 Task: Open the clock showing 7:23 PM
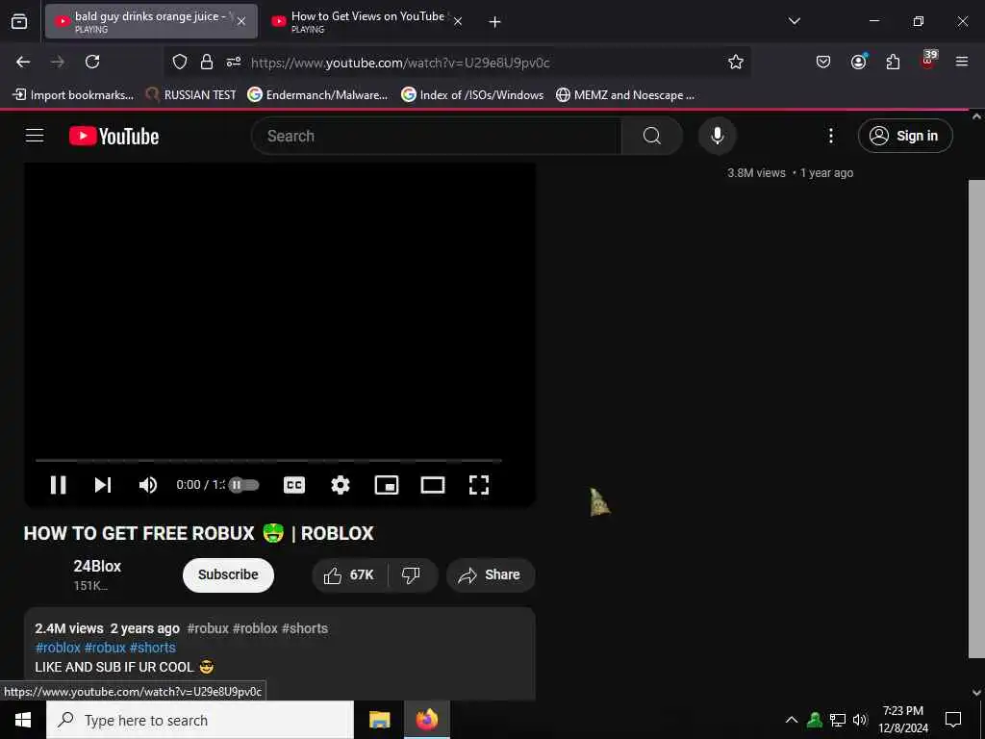pos(903,720)
